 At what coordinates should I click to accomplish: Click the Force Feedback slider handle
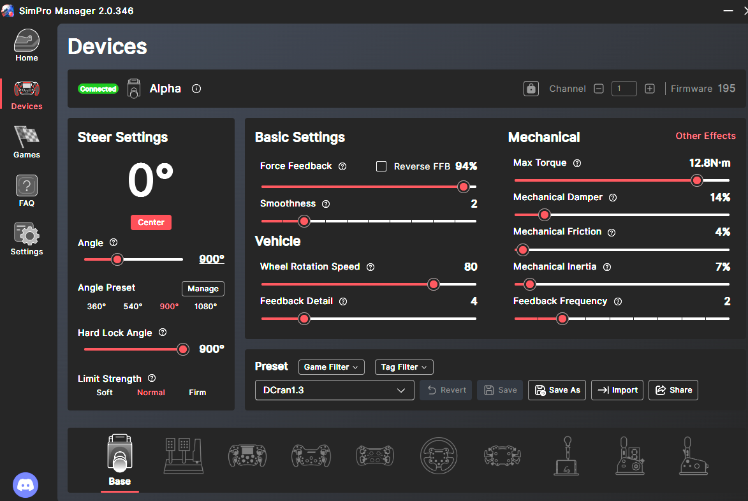[x=463, y=187]
